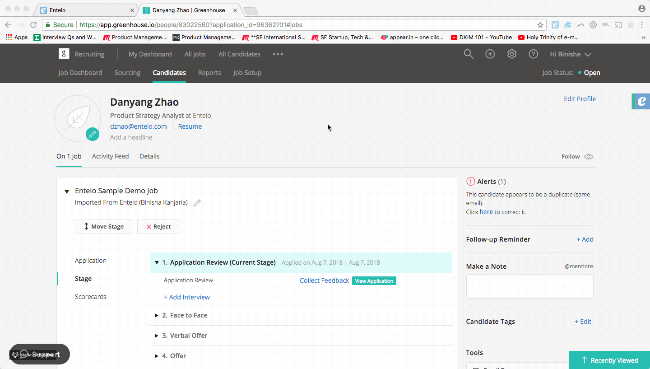Open the Reports tab
This screenshot has width=650, height=369.
coord(209,73)
